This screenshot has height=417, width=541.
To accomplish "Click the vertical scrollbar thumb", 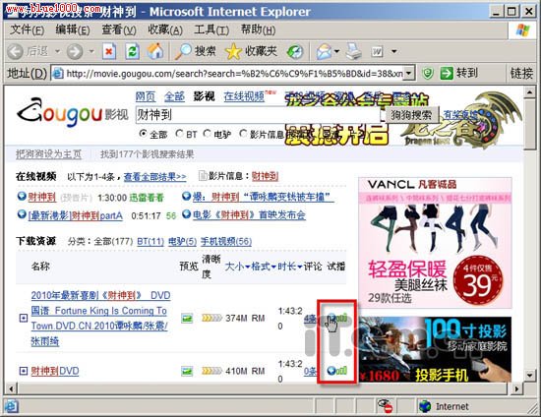I will (530, 125).
